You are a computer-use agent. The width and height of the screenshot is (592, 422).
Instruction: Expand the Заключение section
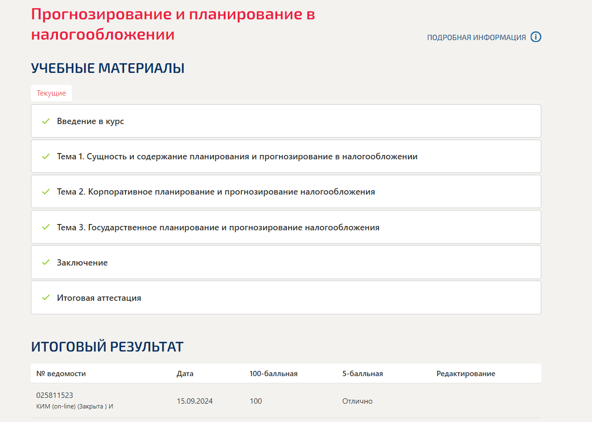pos(286,262)
